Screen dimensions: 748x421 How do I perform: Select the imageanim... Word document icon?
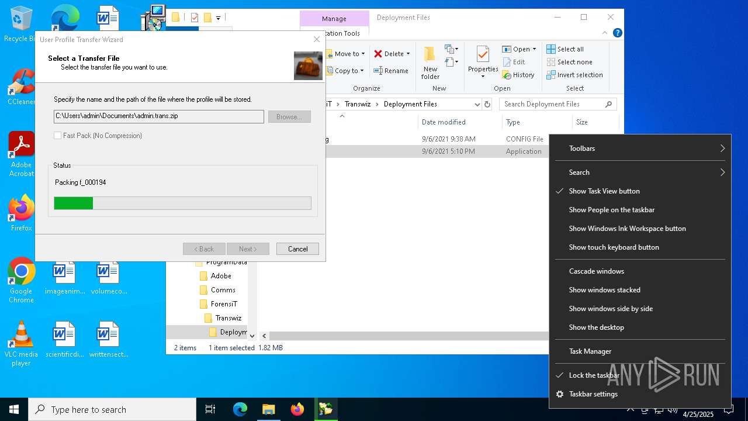tap(64, 278)
